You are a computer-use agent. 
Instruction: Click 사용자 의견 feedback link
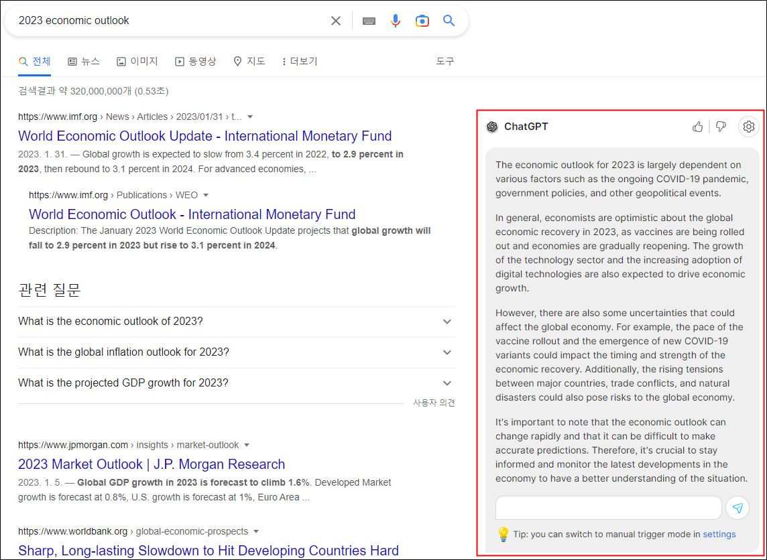click(x=434, y=403)
